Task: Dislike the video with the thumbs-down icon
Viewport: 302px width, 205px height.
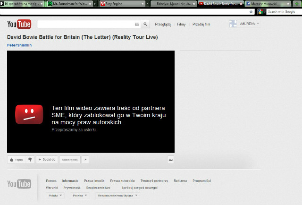Action: (x=30, y=160)
